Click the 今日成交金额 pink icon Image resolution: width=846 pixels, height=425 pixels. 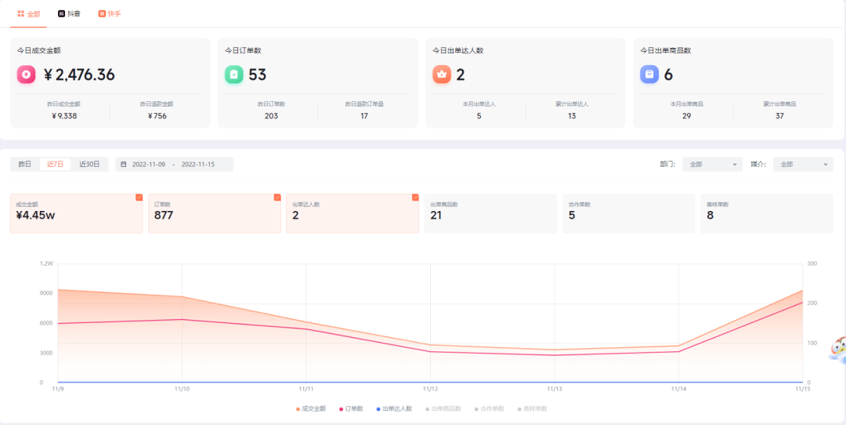pos(27,74)
